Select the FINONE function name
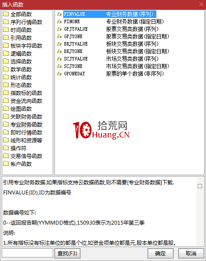206x261 pixels. coord(72,21)
